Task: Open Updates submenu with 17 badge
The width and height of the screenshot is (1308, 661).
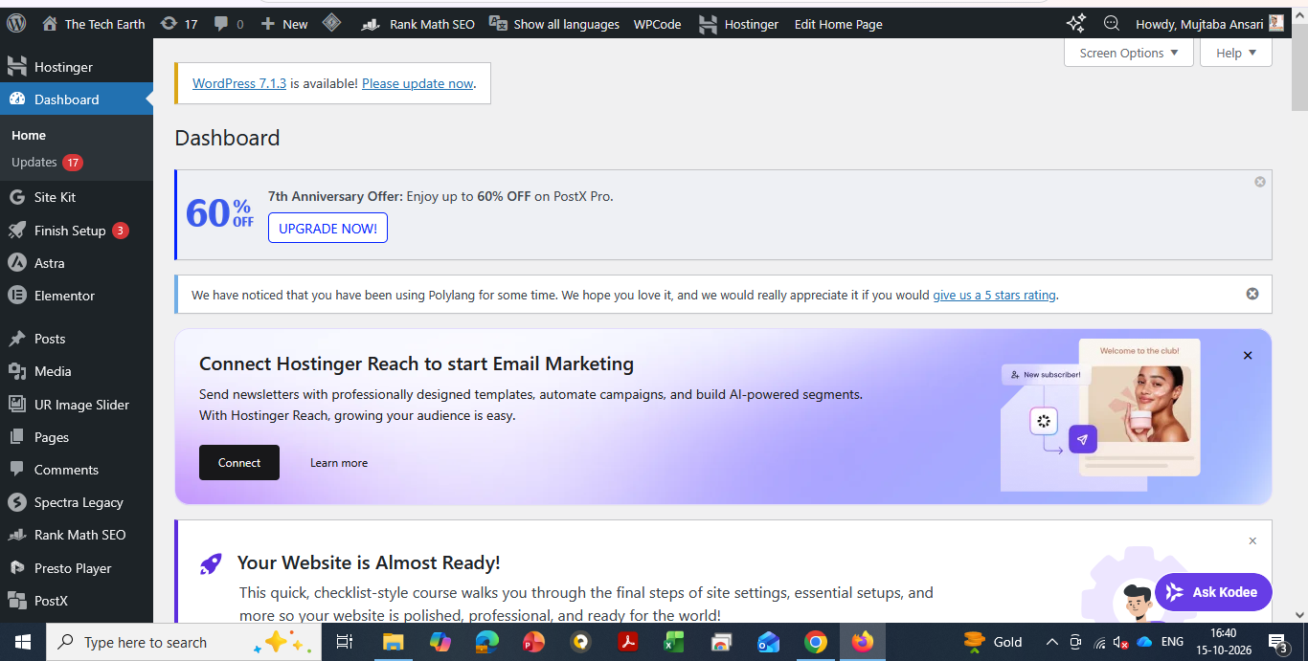Action: pyautogui.click(x=47, y=163)
